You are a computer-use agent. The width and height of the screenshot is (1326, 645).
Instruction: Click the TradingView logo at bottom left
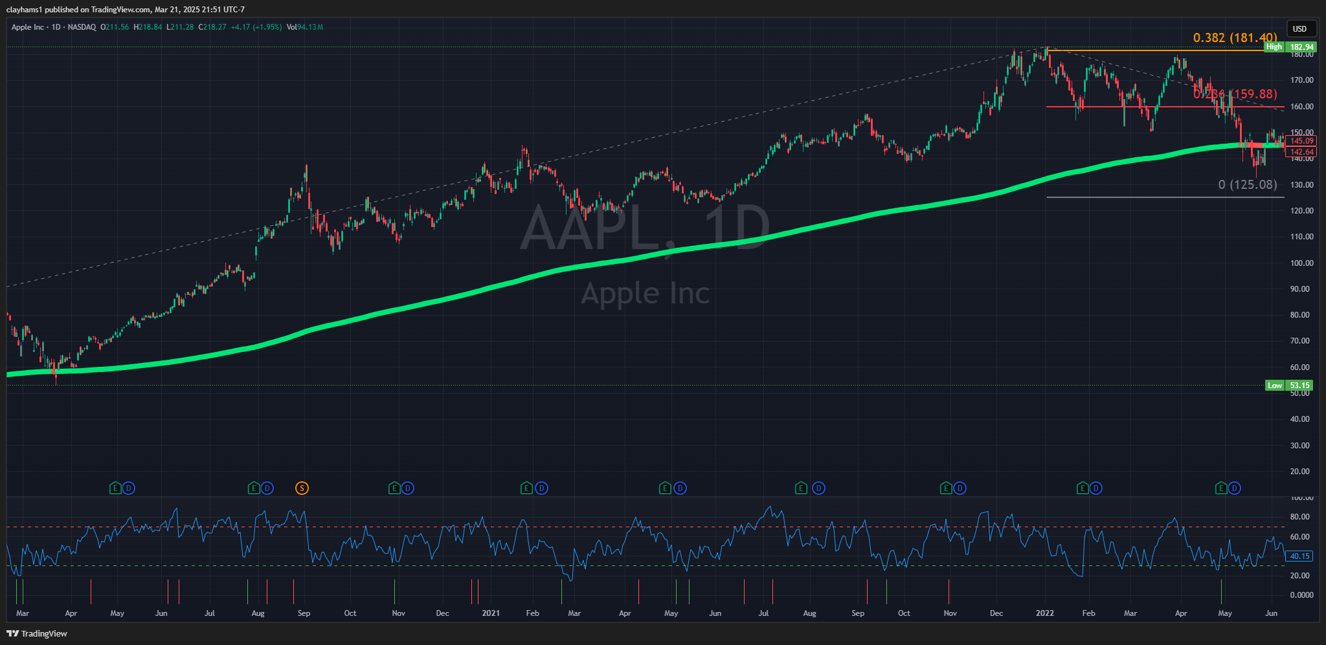(37, 633)
